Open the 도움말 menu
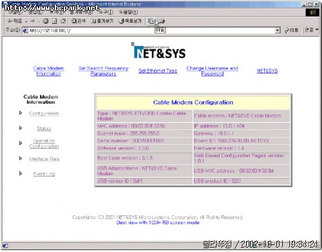This screenshot has width=322, height=252. pyautogui.click(x=128, y=12)
